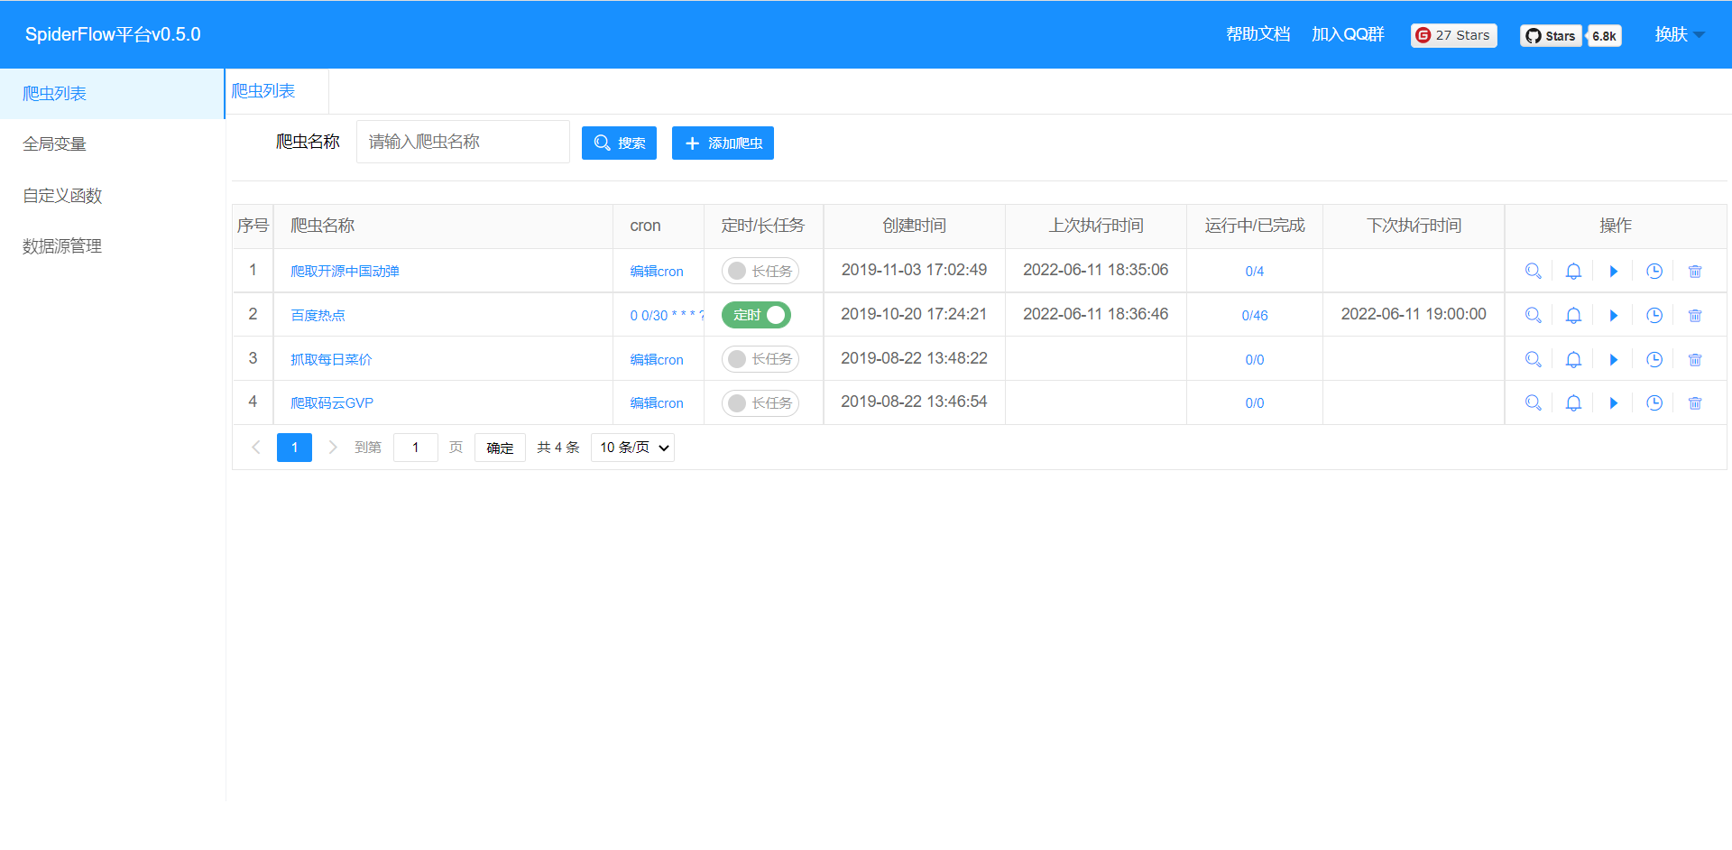This screenshot has width=1732, height=850.
Task: Open the clock history icon for 爬取码云GVP
Action: (1654, 403)
